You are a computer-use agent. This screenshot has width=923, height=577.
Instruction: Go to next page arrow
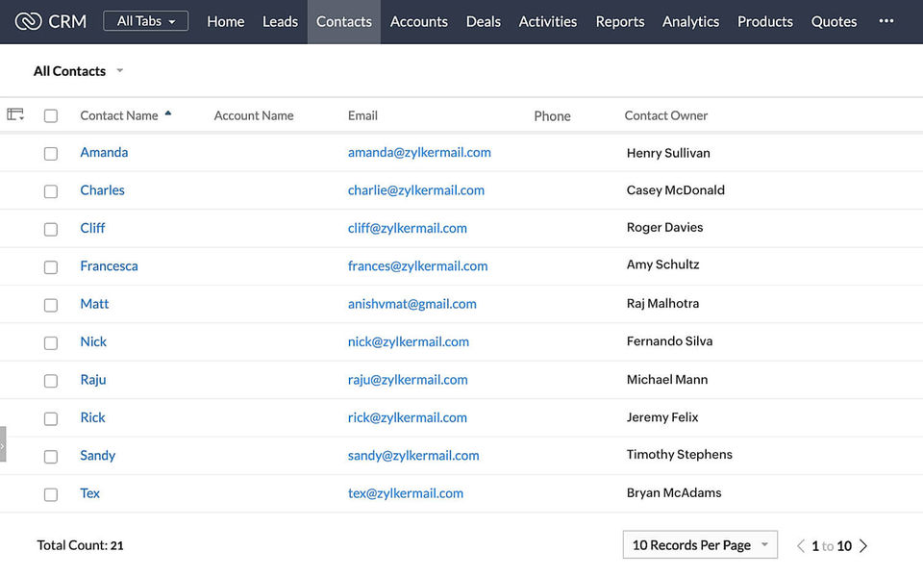(x=863, y=545)
